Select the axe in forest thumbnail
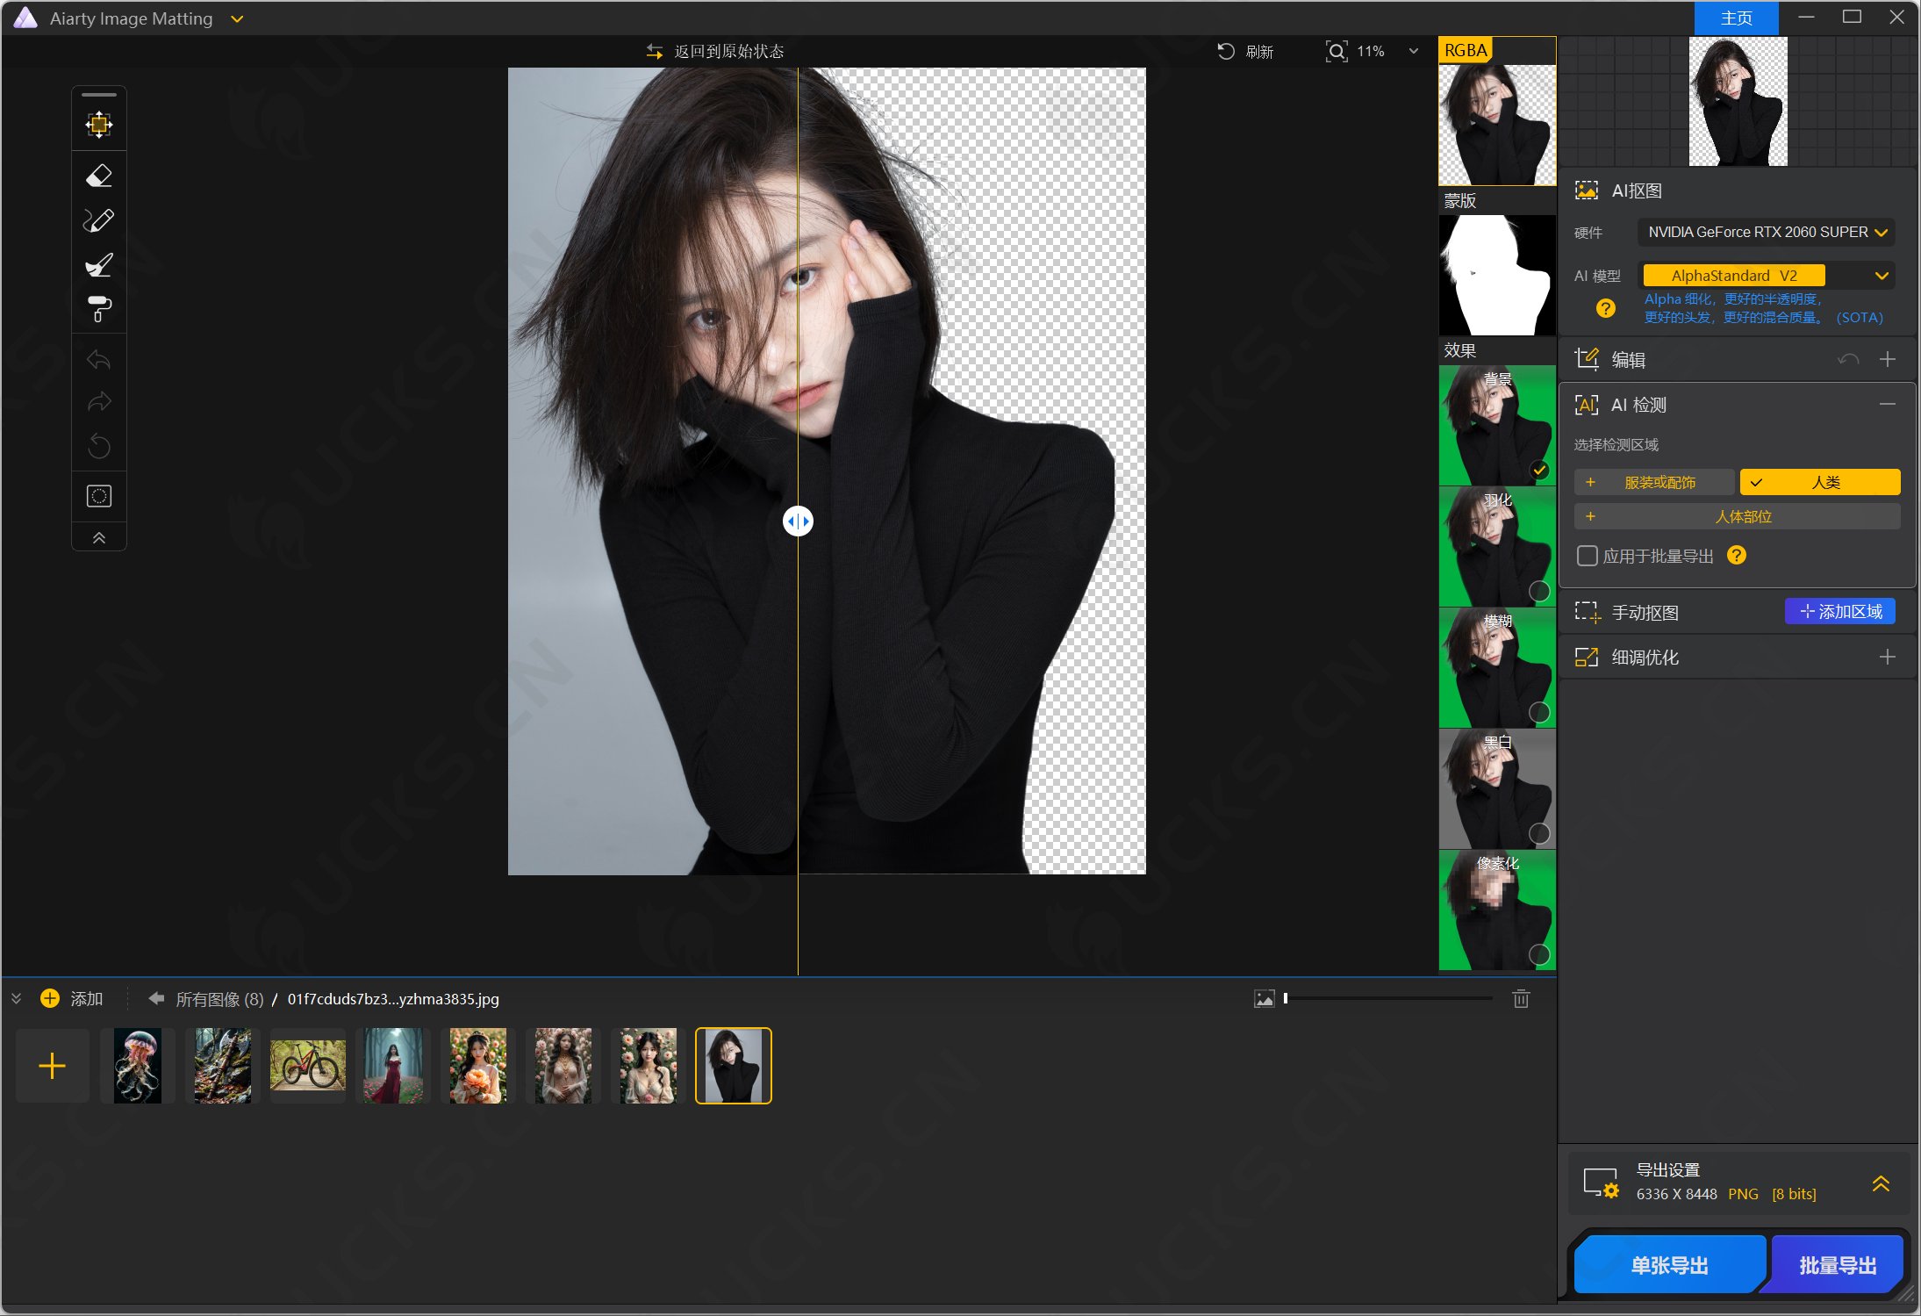 click(x=223, y=1066)
